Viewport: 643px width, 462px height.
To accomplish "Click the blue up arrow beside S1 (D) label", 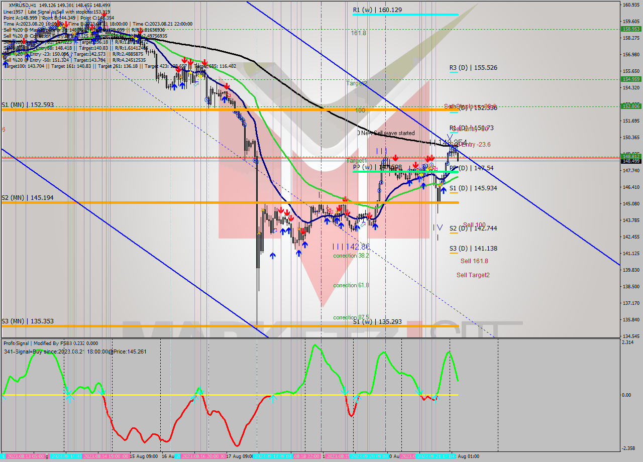I will [x=444, y=191].
